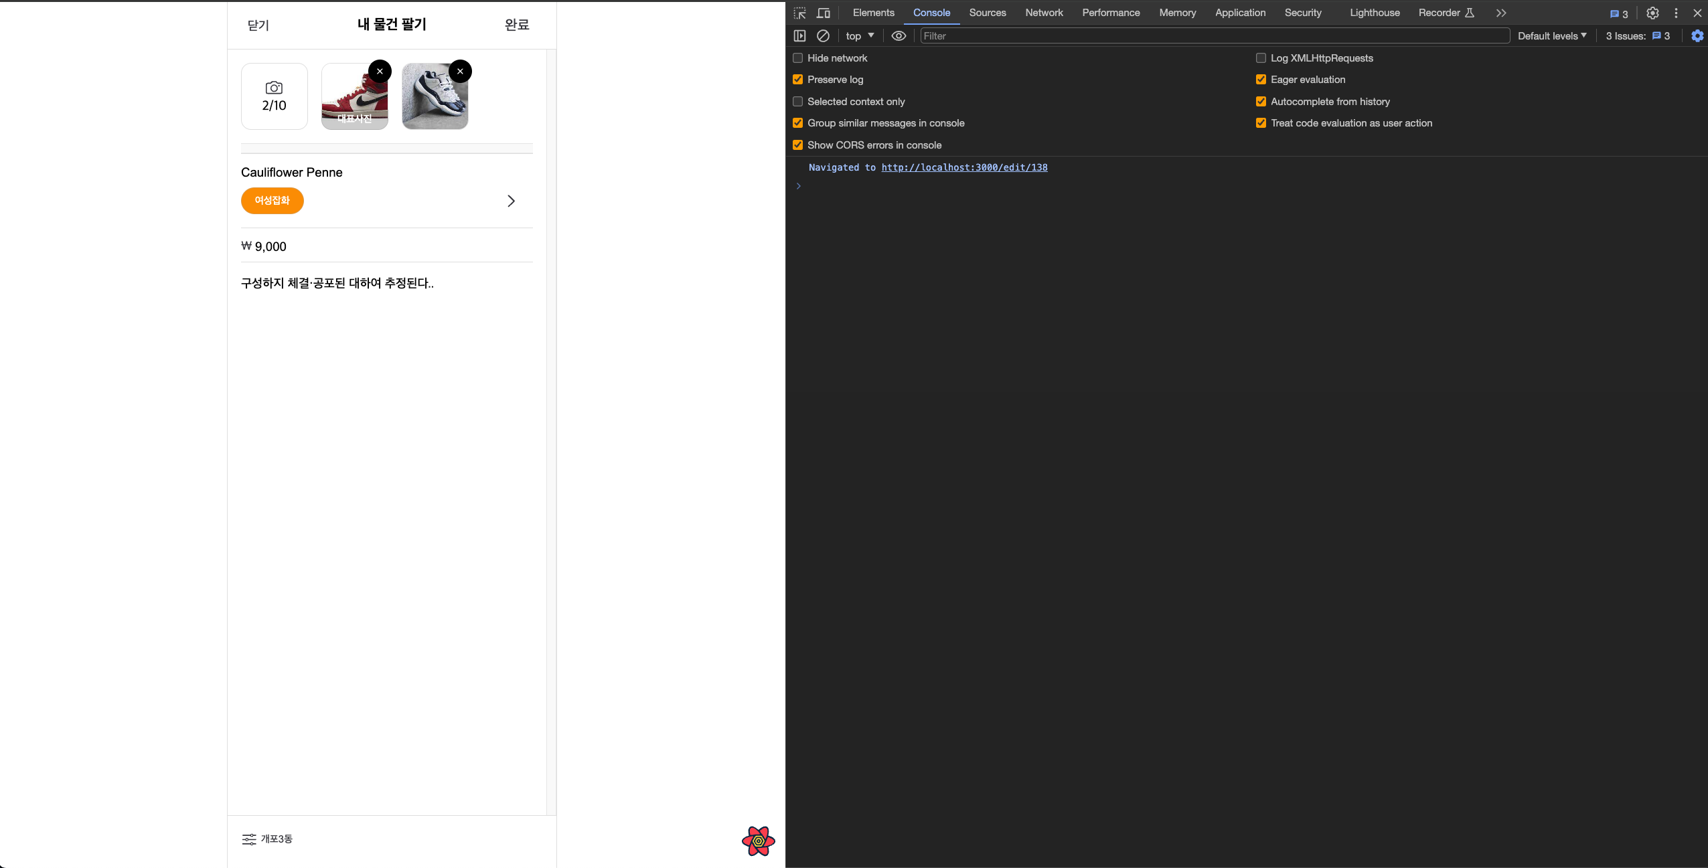Screen dimensions: 1708x868
Task: Expand more DevTools tabs chevron
Action: (x=1501, y=13)
